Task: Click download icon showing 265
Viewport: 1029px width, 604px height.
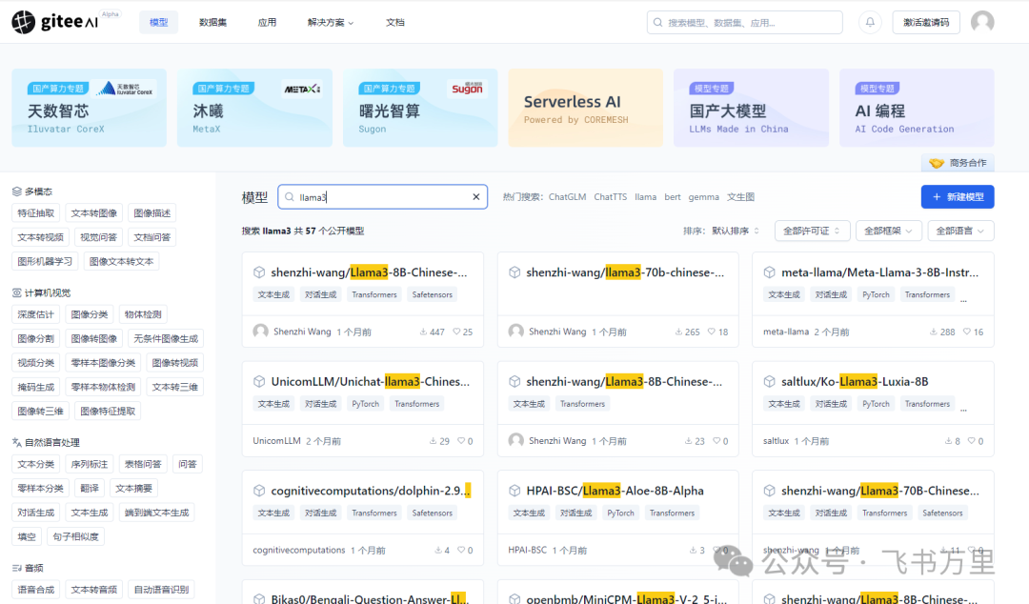Action: coord(678,332)
